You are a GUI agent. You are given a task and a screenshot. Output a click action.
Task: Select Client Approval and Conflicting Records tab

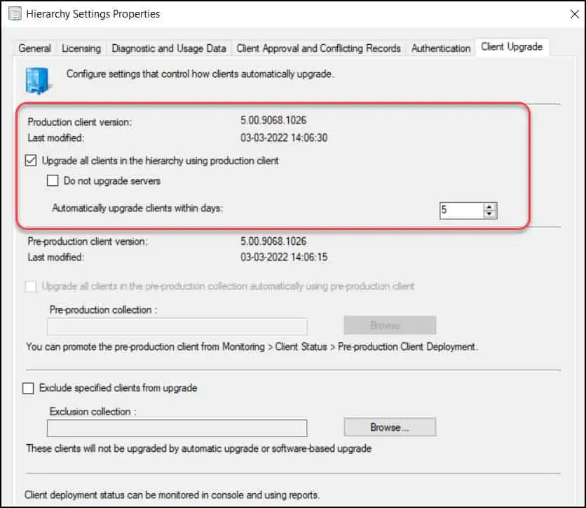click(318, 48)
